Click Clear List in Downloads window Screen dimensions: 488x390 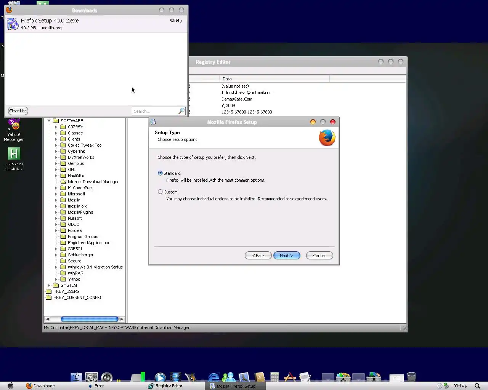pyautogui.click(x=18, y=111)
